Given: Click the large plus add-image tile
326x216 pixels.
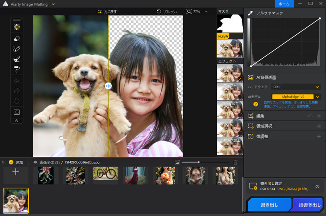Looking at the screenshot, I should click(16, 172).
